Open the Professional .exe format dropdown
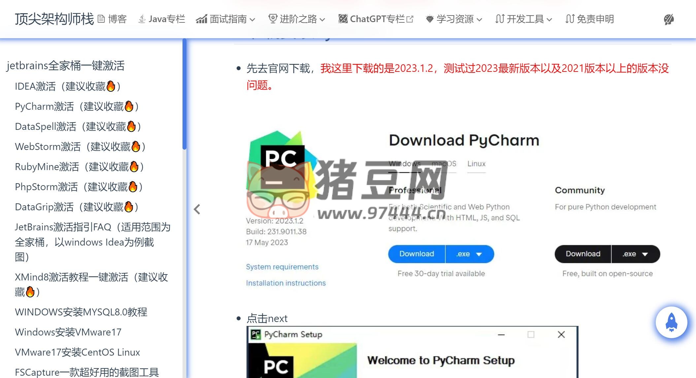This screenshot has height=378, width=696. (x=470, y=254)
